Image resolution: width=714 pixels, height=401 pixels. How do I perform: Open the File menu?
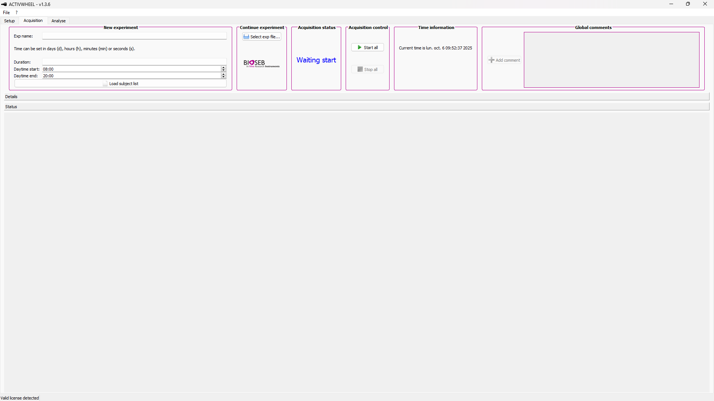pyautogui.click(x=6, y=13)
